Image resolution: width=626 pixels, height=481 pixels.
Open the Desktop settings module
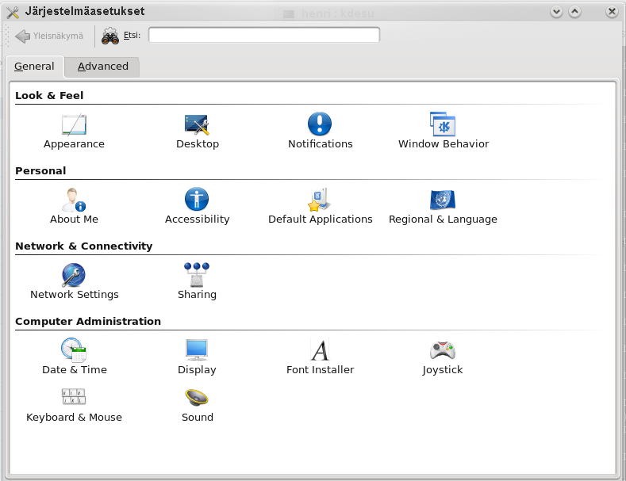tap(197, 125)
